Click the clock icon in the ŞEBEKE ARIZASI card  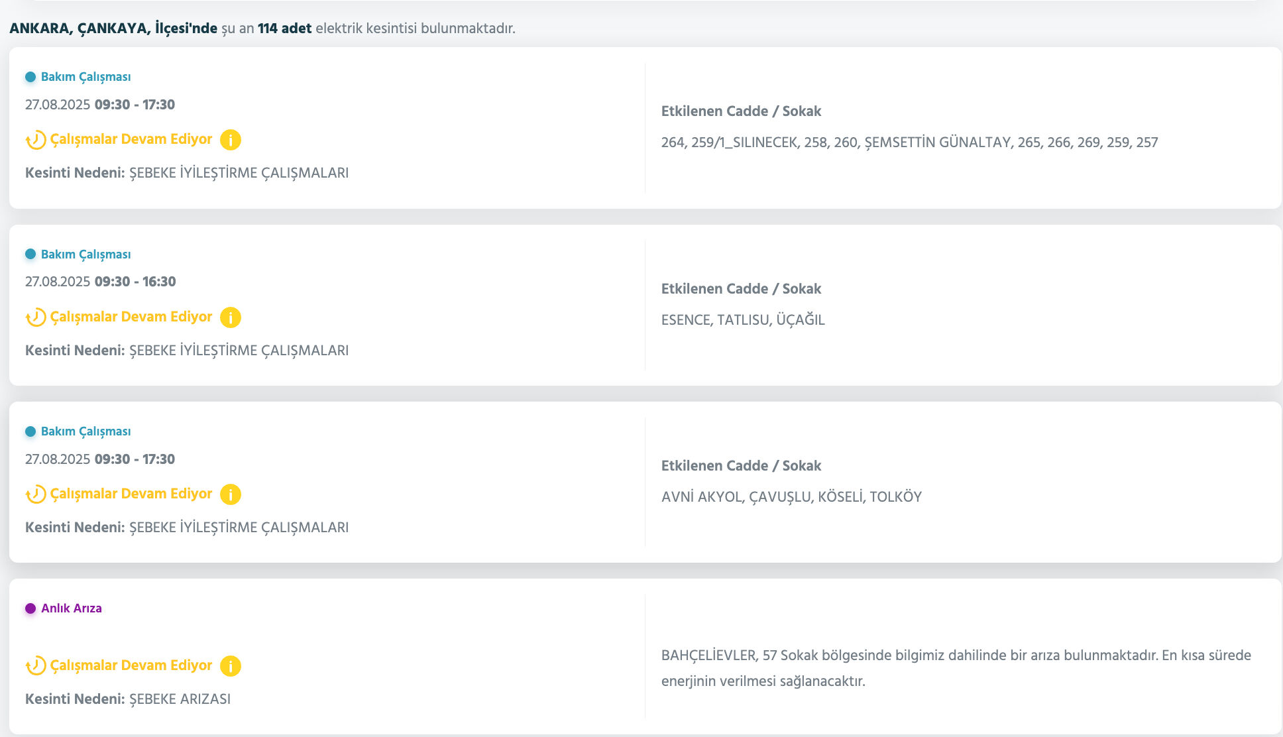(x=36, y=666)
